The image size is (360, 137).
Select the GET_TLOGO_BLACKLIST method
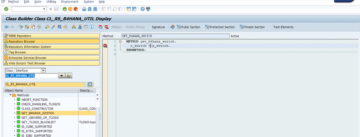pyautogui.click(x=39, y=122)
